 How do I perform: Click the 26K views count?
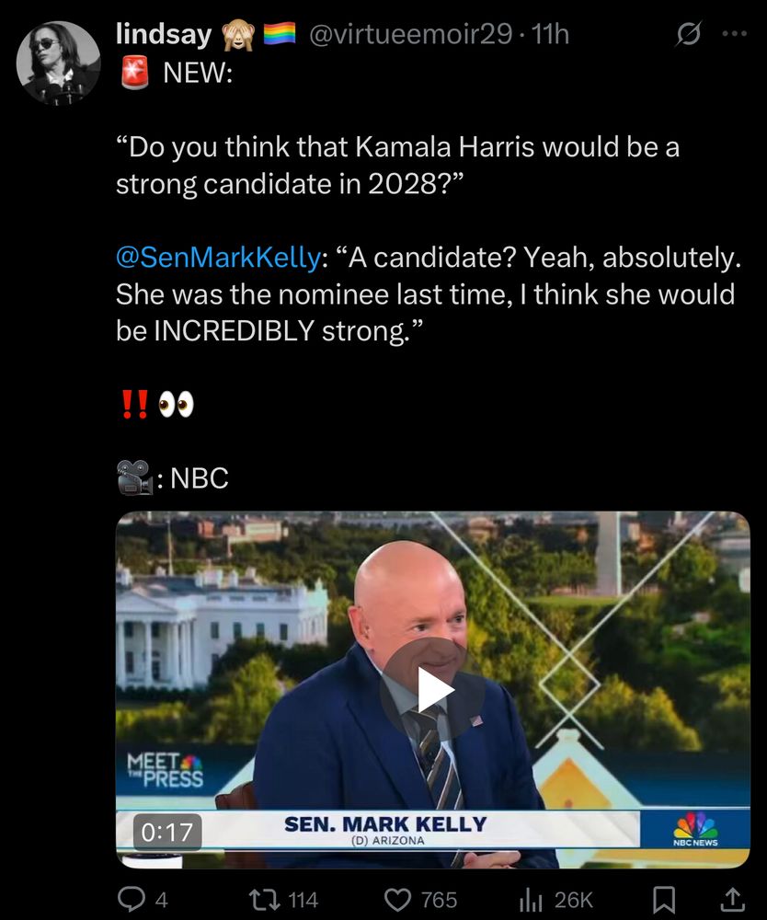(574, 900)
